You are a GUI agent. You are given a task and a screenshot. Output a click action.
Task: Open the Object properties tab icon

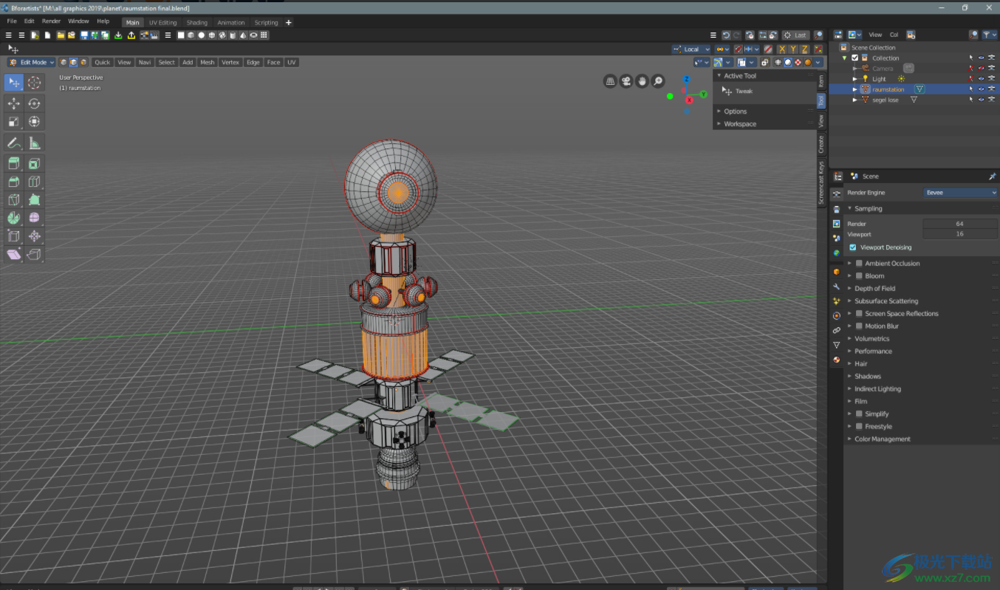[837, 272]
